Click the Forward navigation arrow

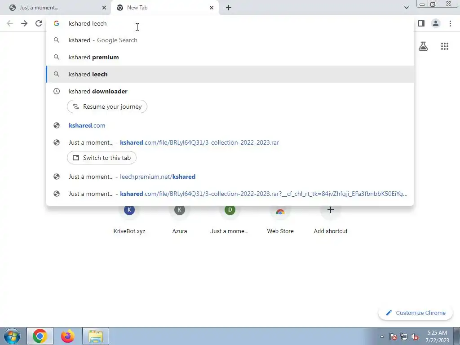coord(24,23)
